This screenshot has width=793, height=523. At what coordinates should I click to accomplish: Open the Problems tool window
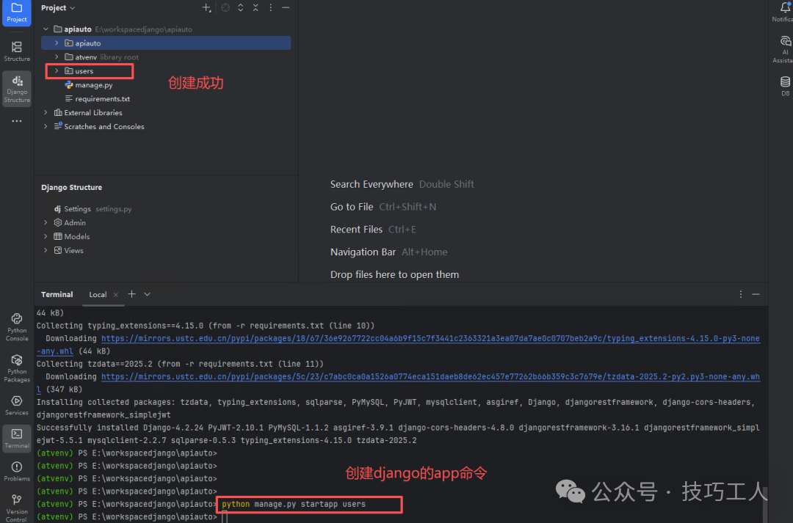coord(16,469)
